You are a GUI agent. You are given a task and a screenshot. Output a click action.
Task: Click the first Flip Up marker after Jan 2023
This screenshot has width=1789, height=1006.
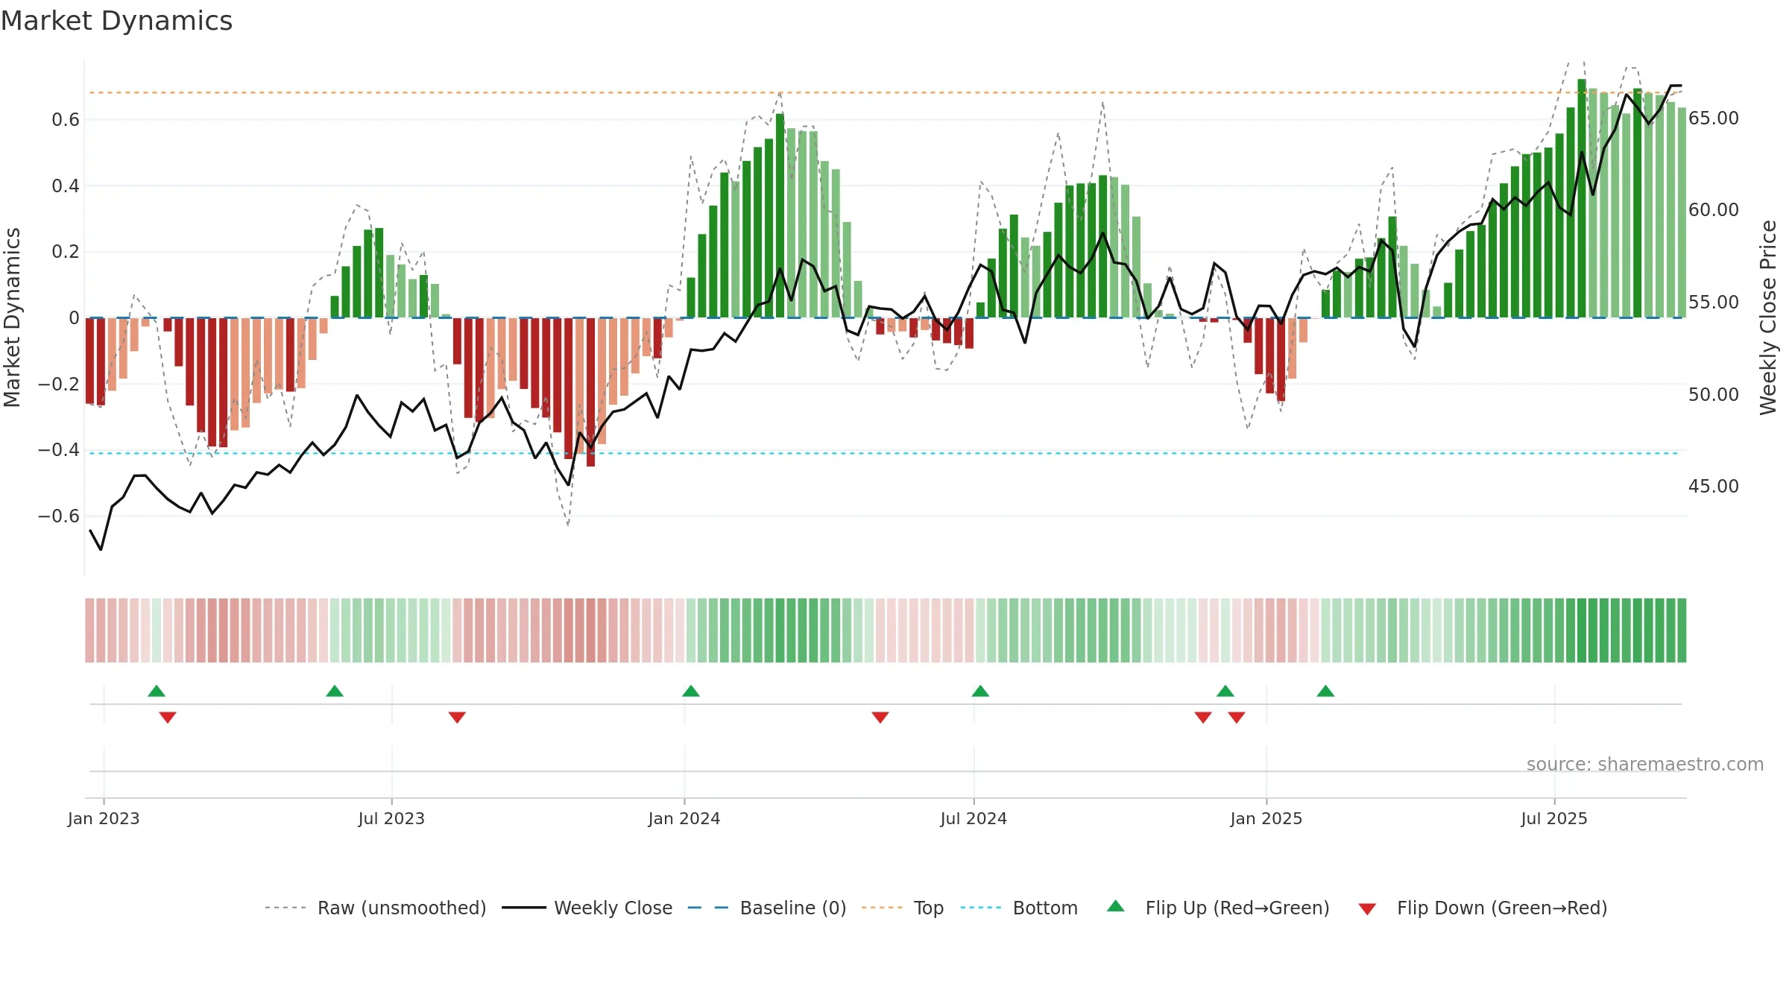(157, 691)
